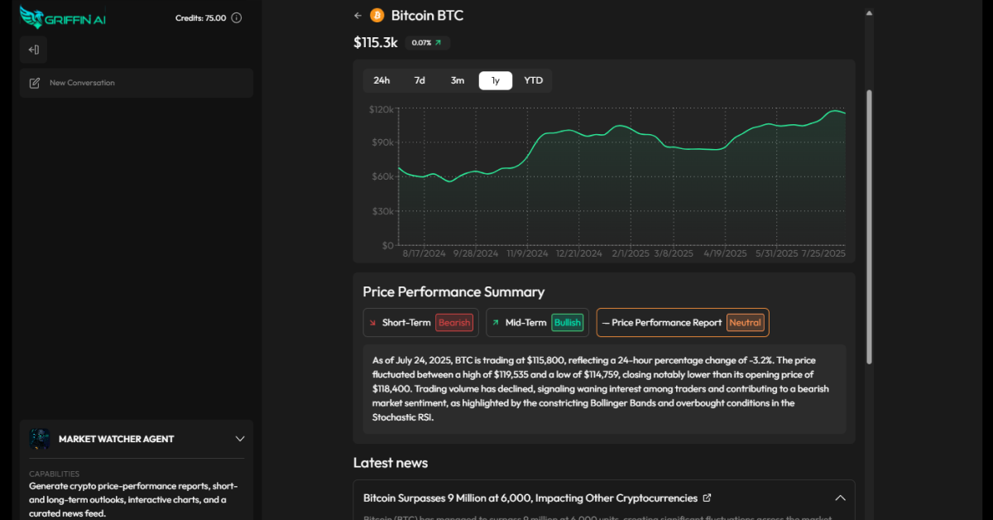The image size is (993, 520).
Task: Select the 7d chart range
Action: (420, 80)
